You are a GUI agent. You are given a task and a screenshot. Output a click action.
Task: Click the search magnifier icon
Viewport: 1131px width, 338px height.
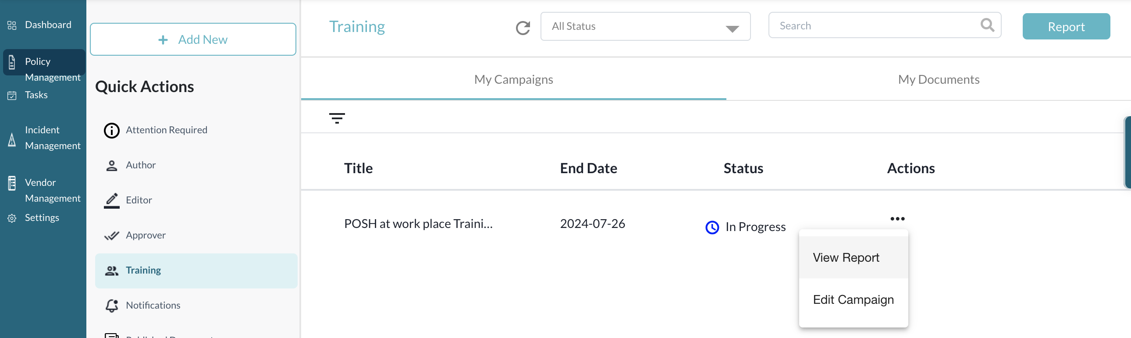click(987, 25)
